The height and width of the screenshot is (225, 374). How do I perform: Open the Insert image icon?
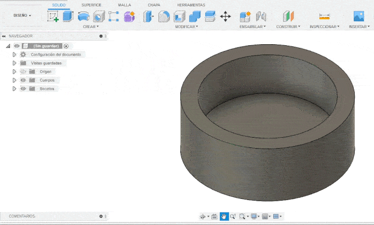358,16
